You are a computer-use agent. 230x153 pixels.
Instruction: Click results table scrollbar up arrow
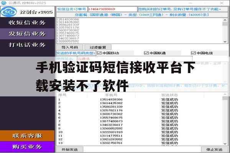pyautogui.click(x=225, y=94)
